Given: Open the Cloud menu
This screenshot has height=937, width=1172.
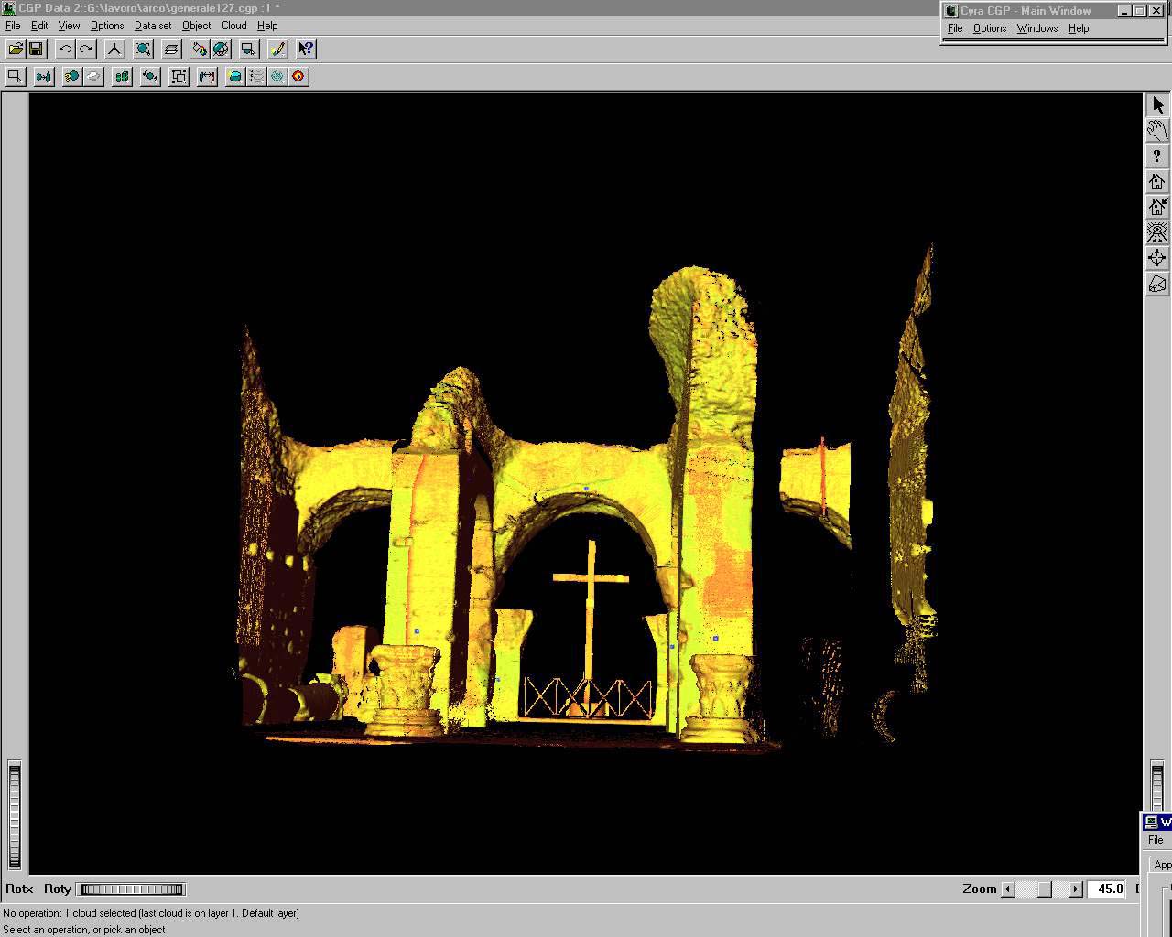Looking at the screenshot, I should click(x=233, y=26).
